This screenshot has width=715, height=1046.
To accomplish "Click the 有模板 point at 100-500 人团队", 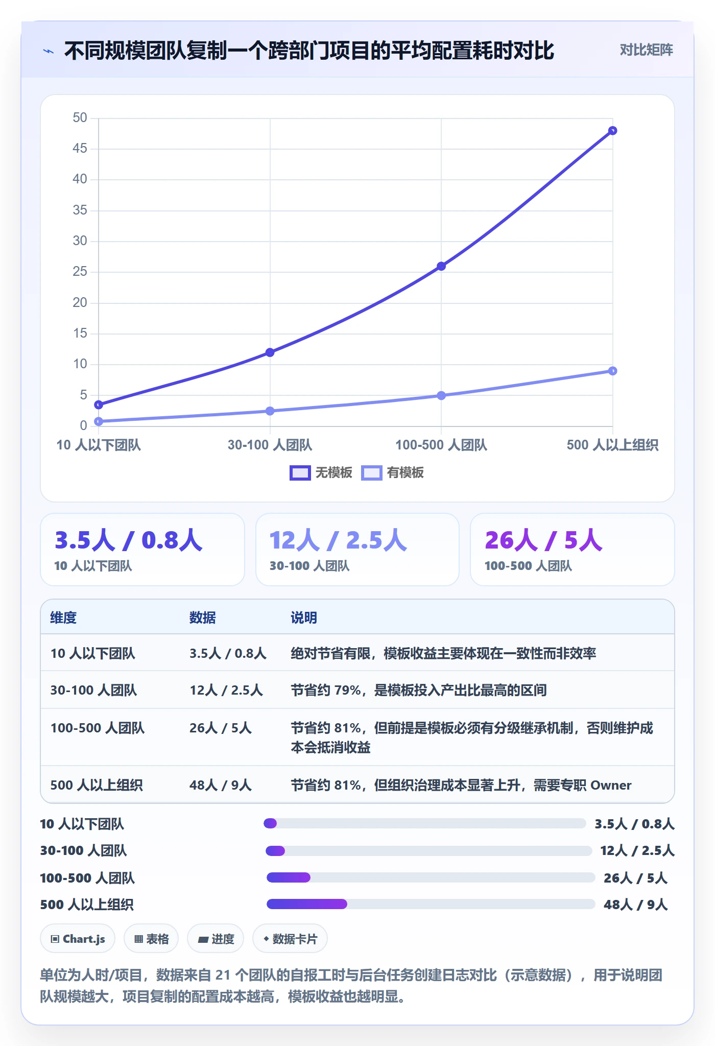I will point(441,395).
